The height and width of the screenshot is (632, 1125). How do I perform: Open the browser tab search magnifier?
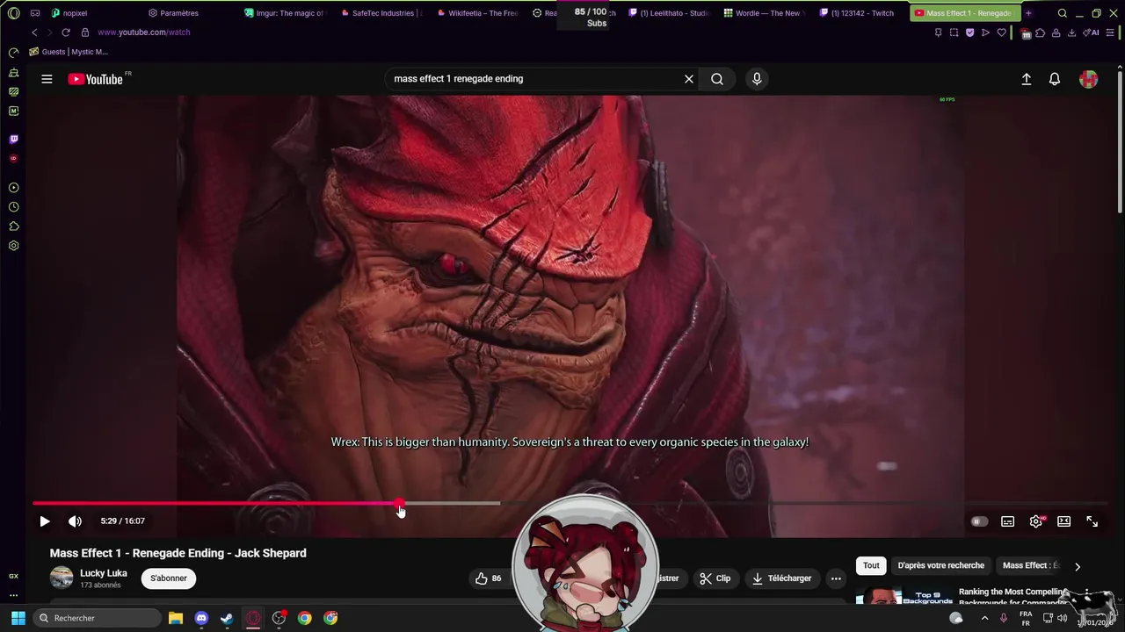[1063, 13]
